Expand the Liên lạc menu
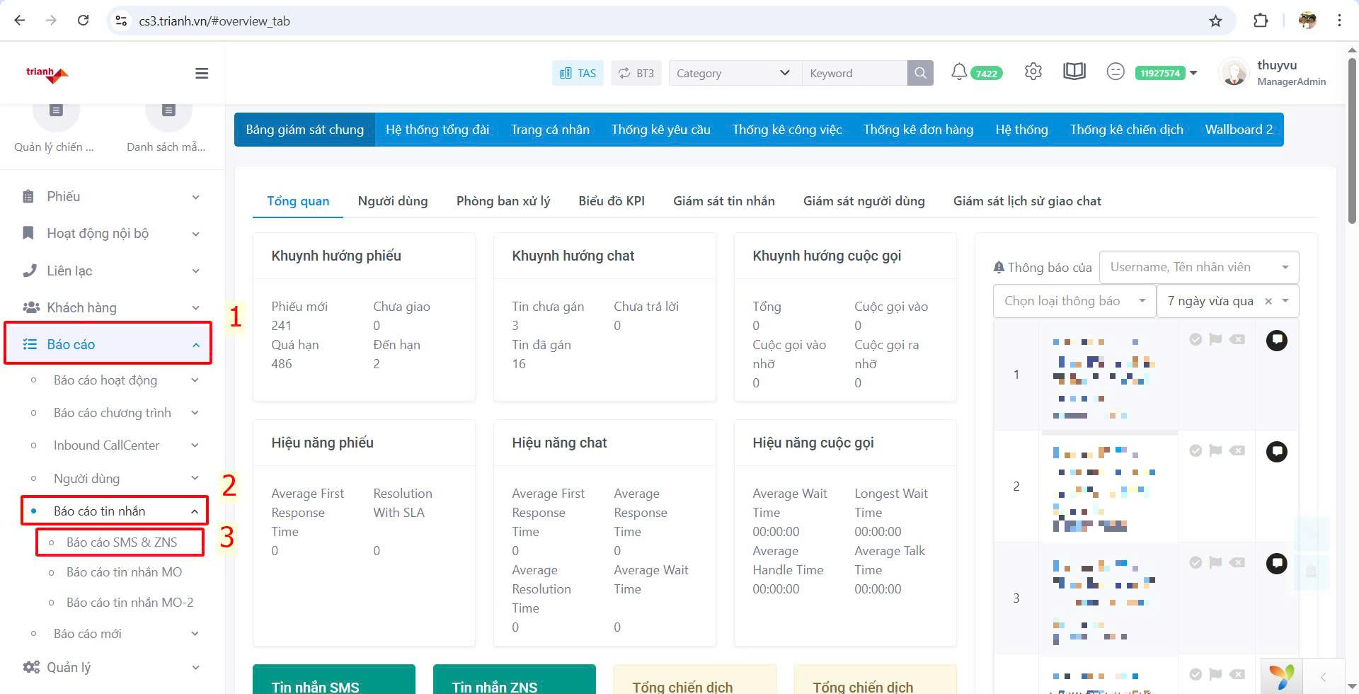The height and width of the screenshot is (694, 1359). 111,271
